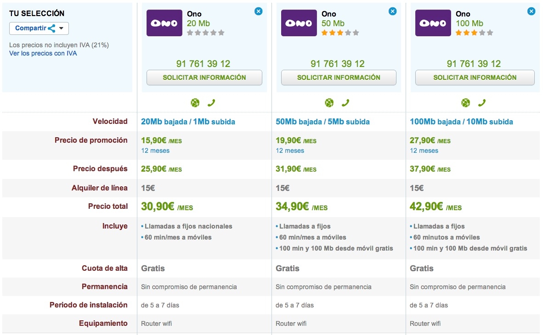Click the internet globe icon under the 100 Mb plan
This screenshot has width=543, height=335.
465,103
